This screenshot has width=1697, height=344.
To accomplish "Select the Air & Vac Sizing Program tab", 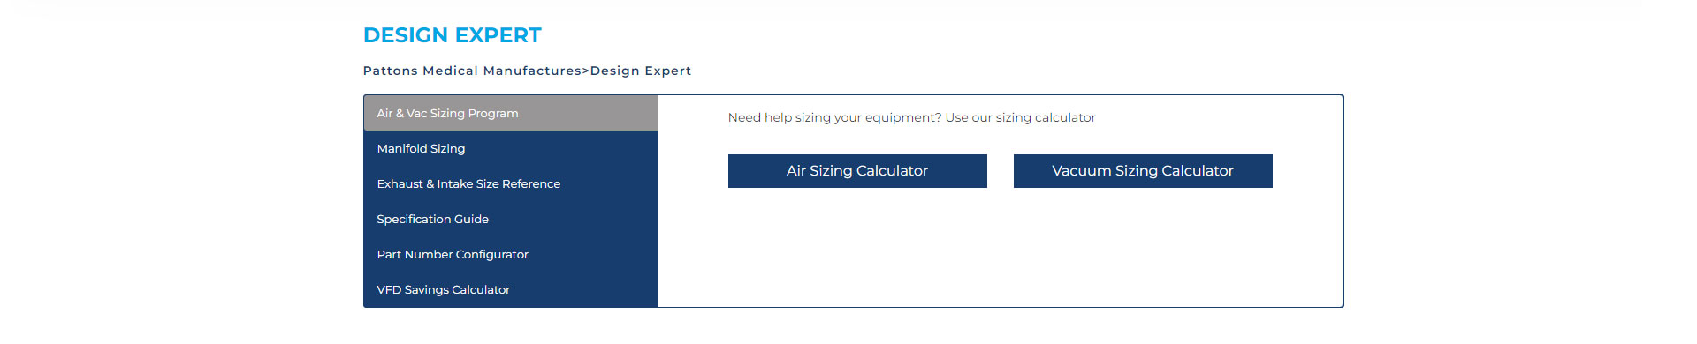I will tap(510, 113).
